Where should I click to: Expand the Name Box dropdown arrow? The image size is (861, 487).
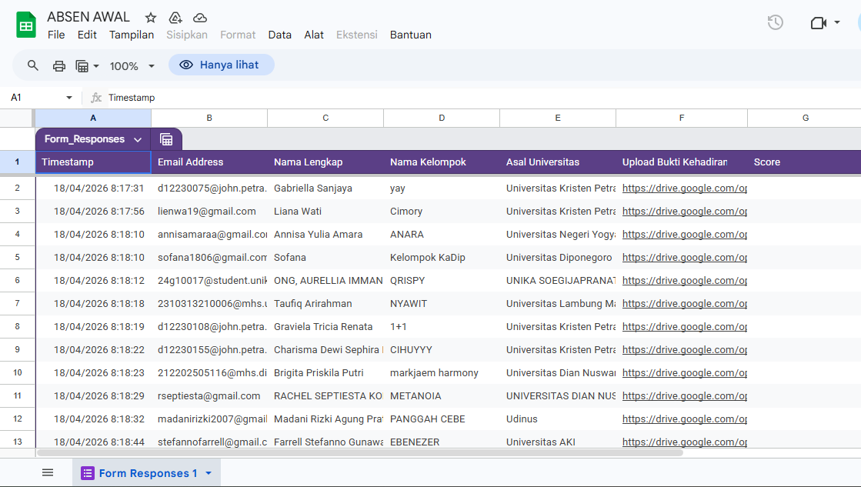(x=69, y=98)
